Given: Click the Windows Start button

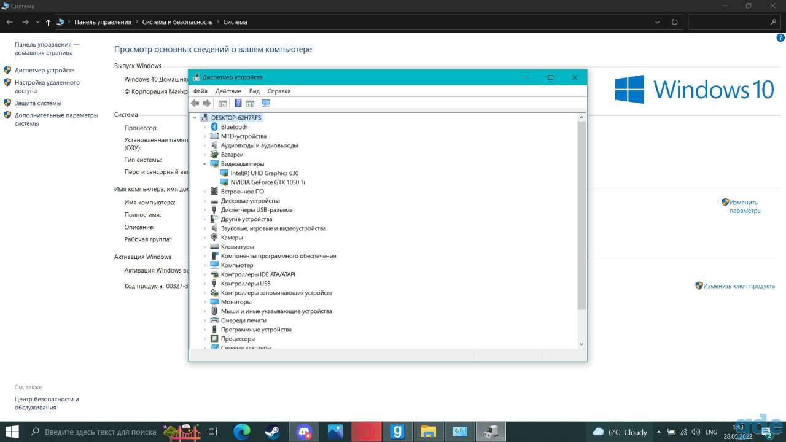Looking at the screenshot, I should tap(12, 432).
